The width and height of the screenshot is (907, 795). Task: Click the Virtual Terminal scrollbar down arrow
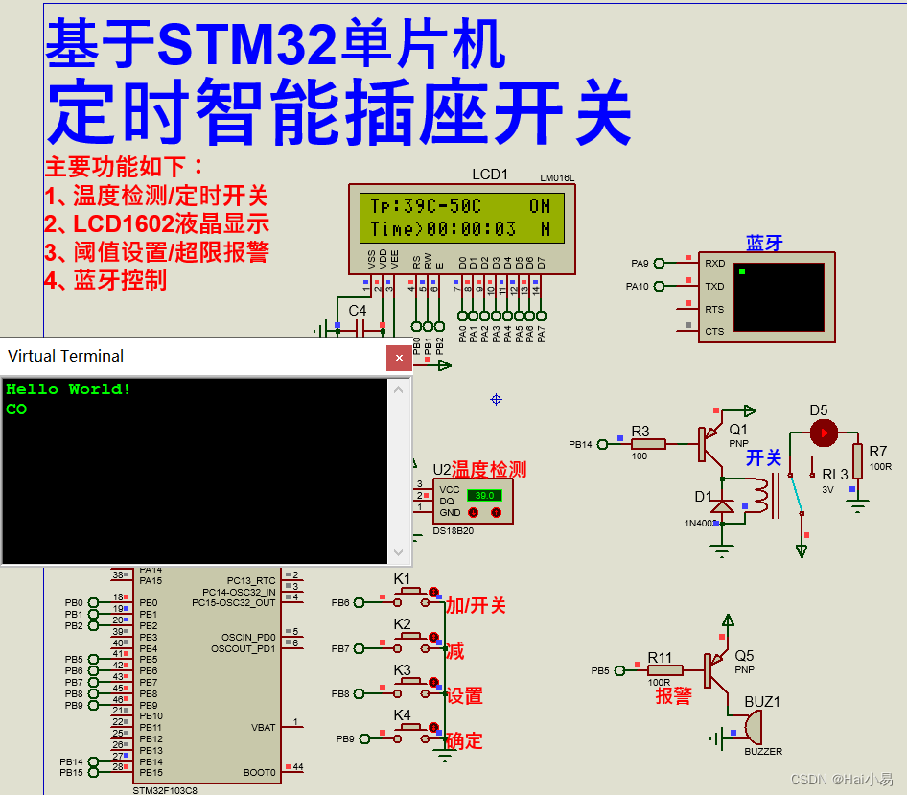400,553
